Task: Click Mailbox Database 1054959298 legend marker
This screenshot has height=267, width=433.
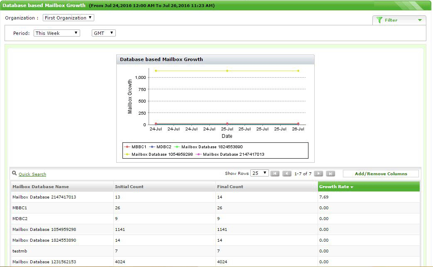Action: (127, 154)
